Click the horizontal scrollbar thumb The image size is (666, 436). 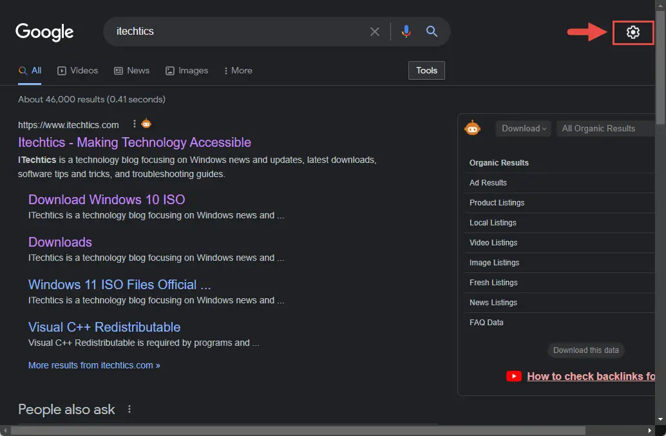(x=298, y=430)
